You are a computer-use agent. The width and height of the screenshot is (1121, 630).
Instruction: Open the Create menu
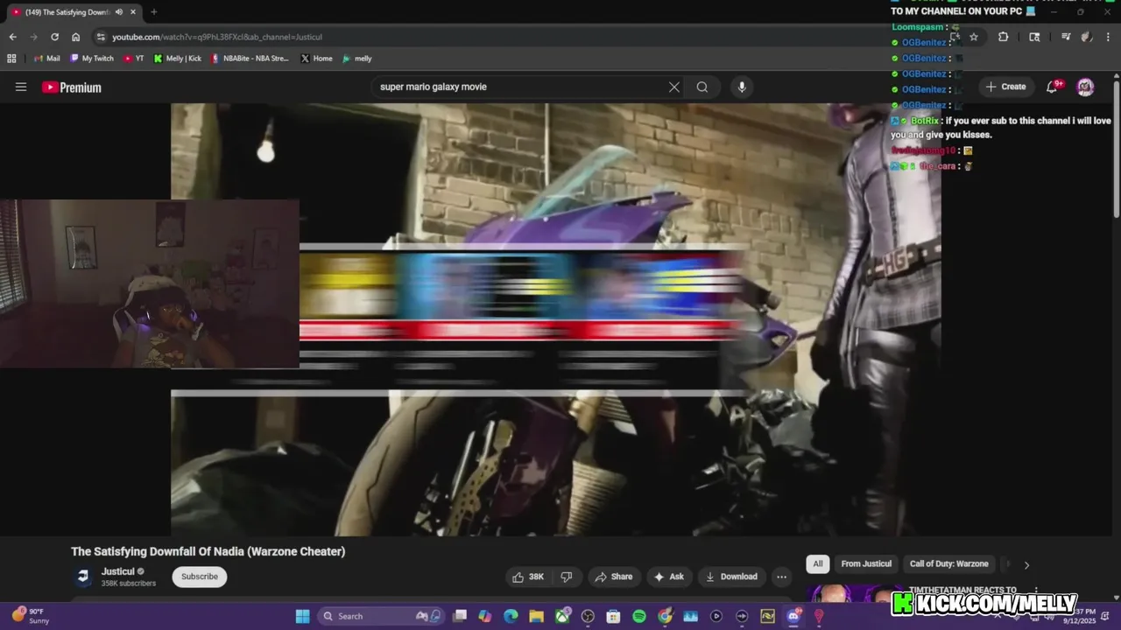click(1005, 87)
